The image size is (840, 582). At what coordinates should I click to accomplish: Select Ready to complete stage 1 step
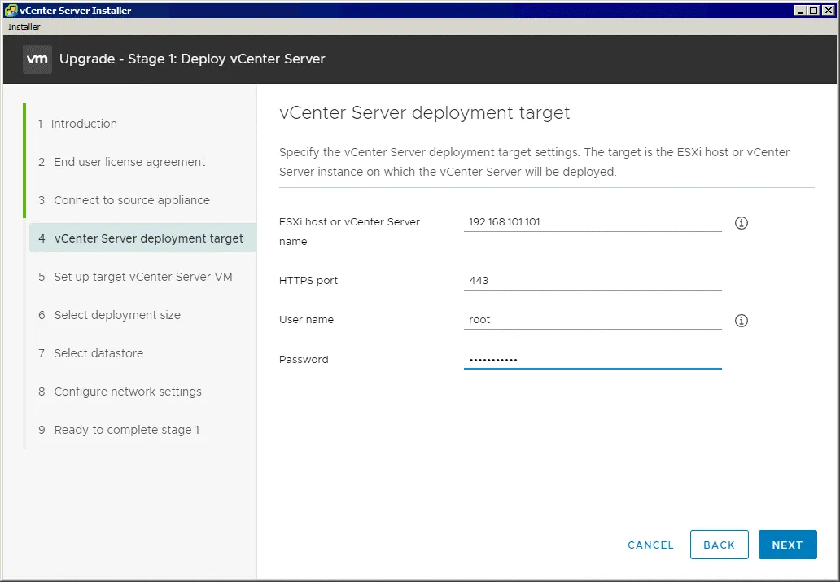click(x=127, y=430)
